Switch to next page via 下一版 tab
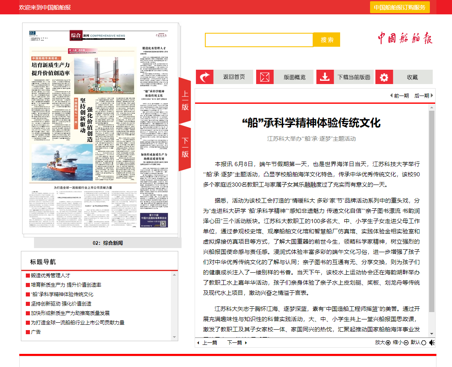This screenshot has width=452, height=367. click(x=185, y=148)
